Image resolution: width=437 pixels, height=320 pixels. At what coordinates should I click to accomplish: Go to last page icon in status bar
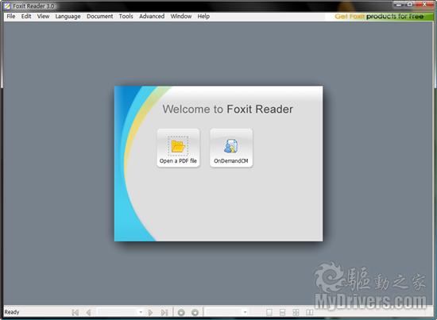pyautogui.click(x=164, y=313)
